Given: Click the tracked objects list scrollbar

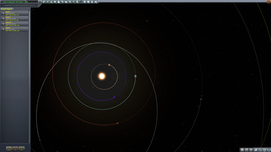Looking at the screenshot, I should tap(29, 77).
